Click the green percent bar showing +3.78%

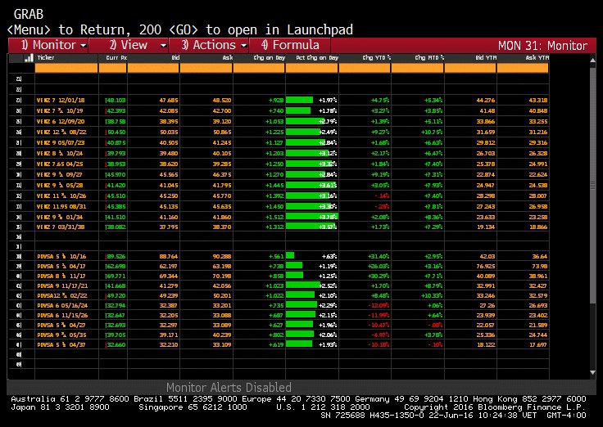[x=312, y=217]
